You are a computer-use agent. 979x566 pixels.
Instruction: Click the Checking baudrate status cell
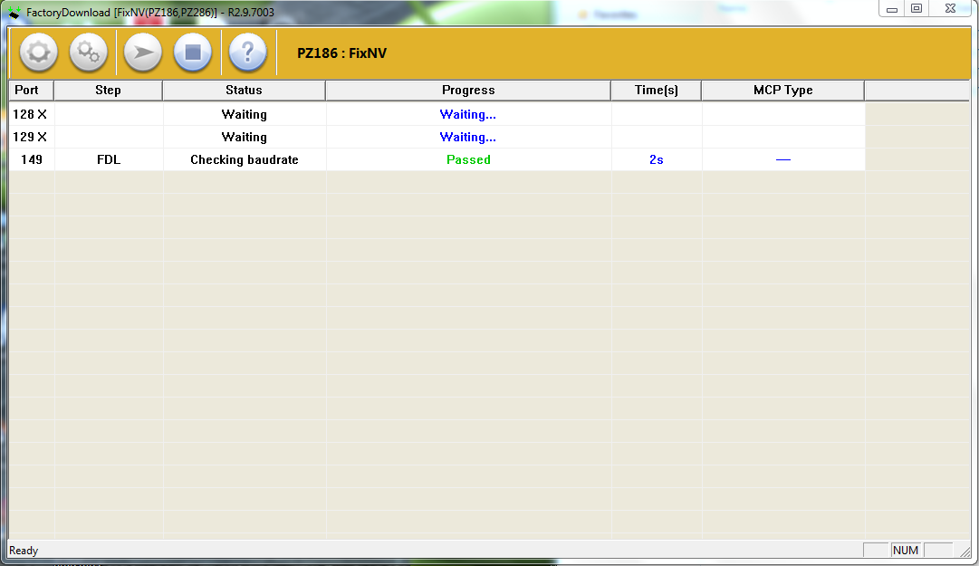pos(245,159)
